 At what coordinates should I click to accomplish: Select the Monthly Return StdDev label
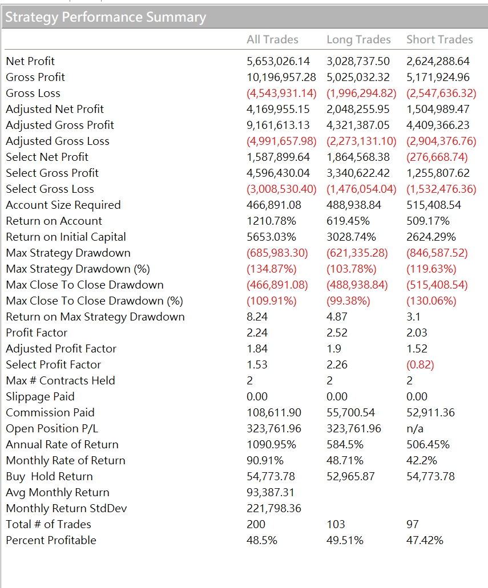click(x=66, y=509)
